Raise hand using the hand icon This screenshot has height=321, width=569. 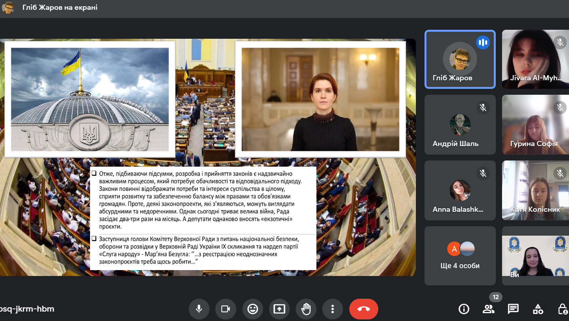(306, 309)
